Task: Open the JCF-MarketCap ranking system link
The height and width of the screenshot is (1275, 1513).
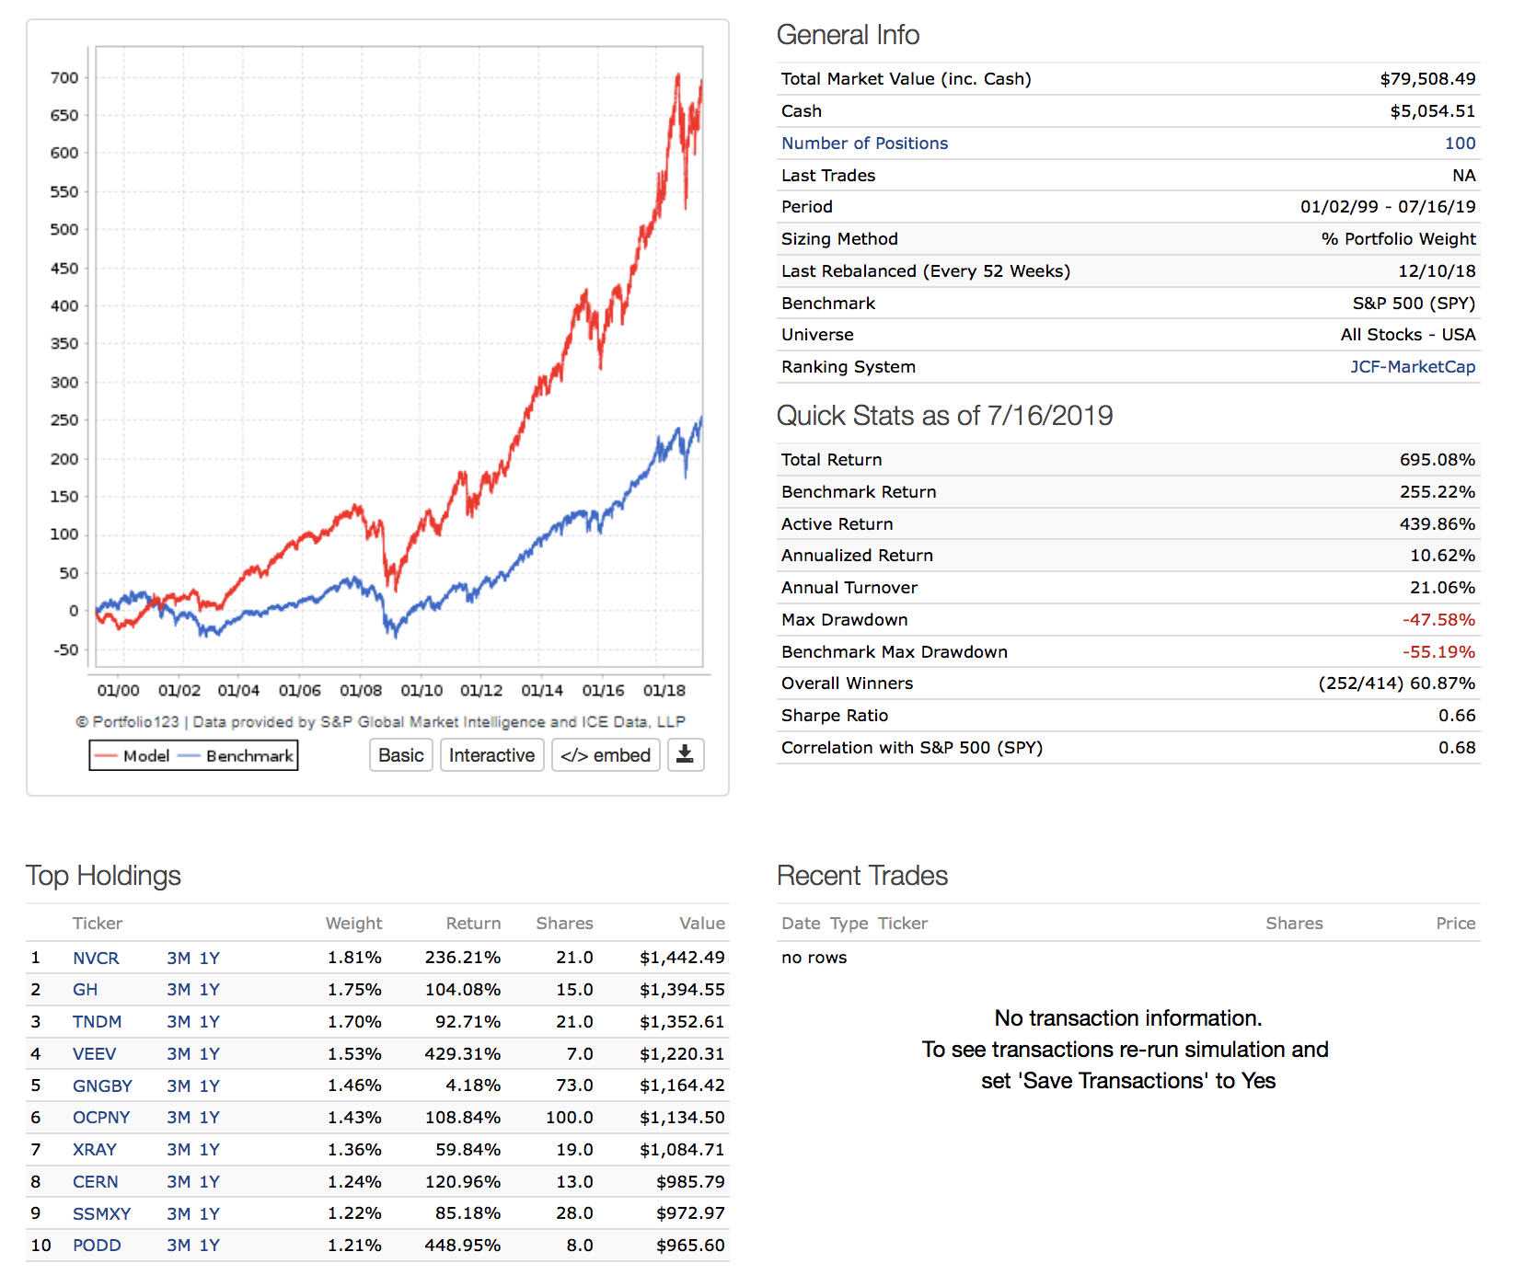Action: [1412, 367]
